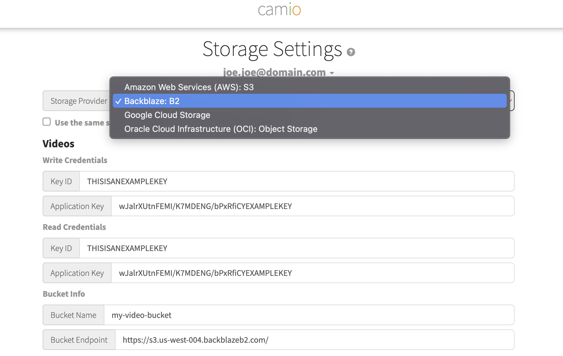This screenshot has height=356, width=563.
Task: Pick Google Cloud Storage from the list
Action: pos(309,115)
